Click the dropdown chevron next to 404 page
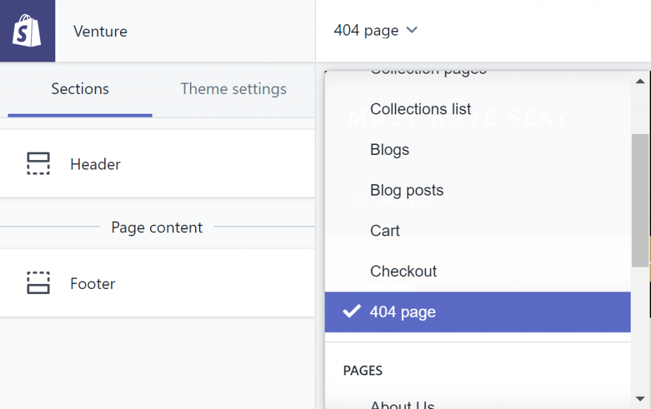The image size is (651, 409). [412, 30]
